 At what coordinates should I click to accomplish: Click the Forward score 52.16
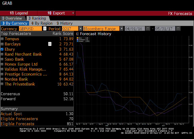[68, 99]
